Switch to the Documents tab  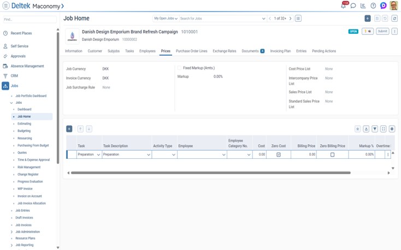point(253,51)
